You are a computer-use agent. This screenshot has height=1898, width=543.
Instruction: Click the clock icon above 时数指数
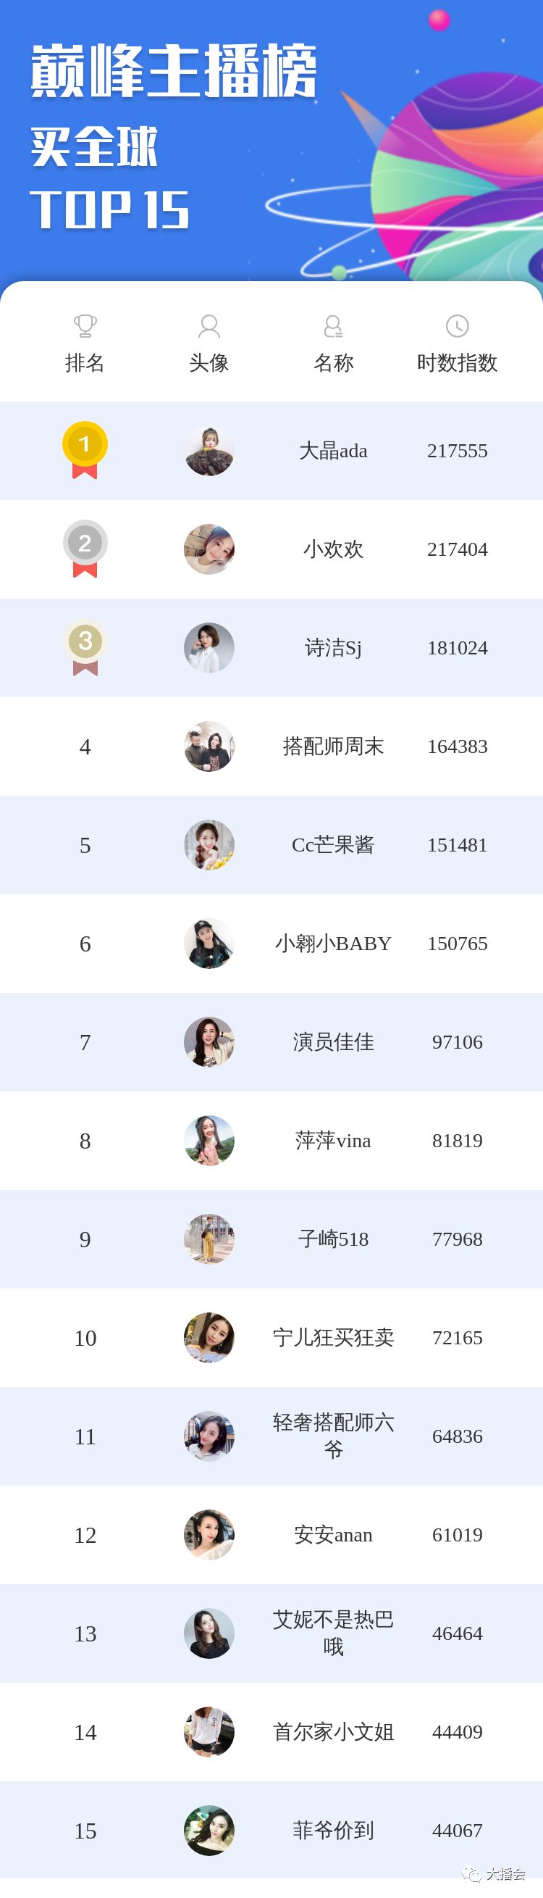click(x=458, y=325)
